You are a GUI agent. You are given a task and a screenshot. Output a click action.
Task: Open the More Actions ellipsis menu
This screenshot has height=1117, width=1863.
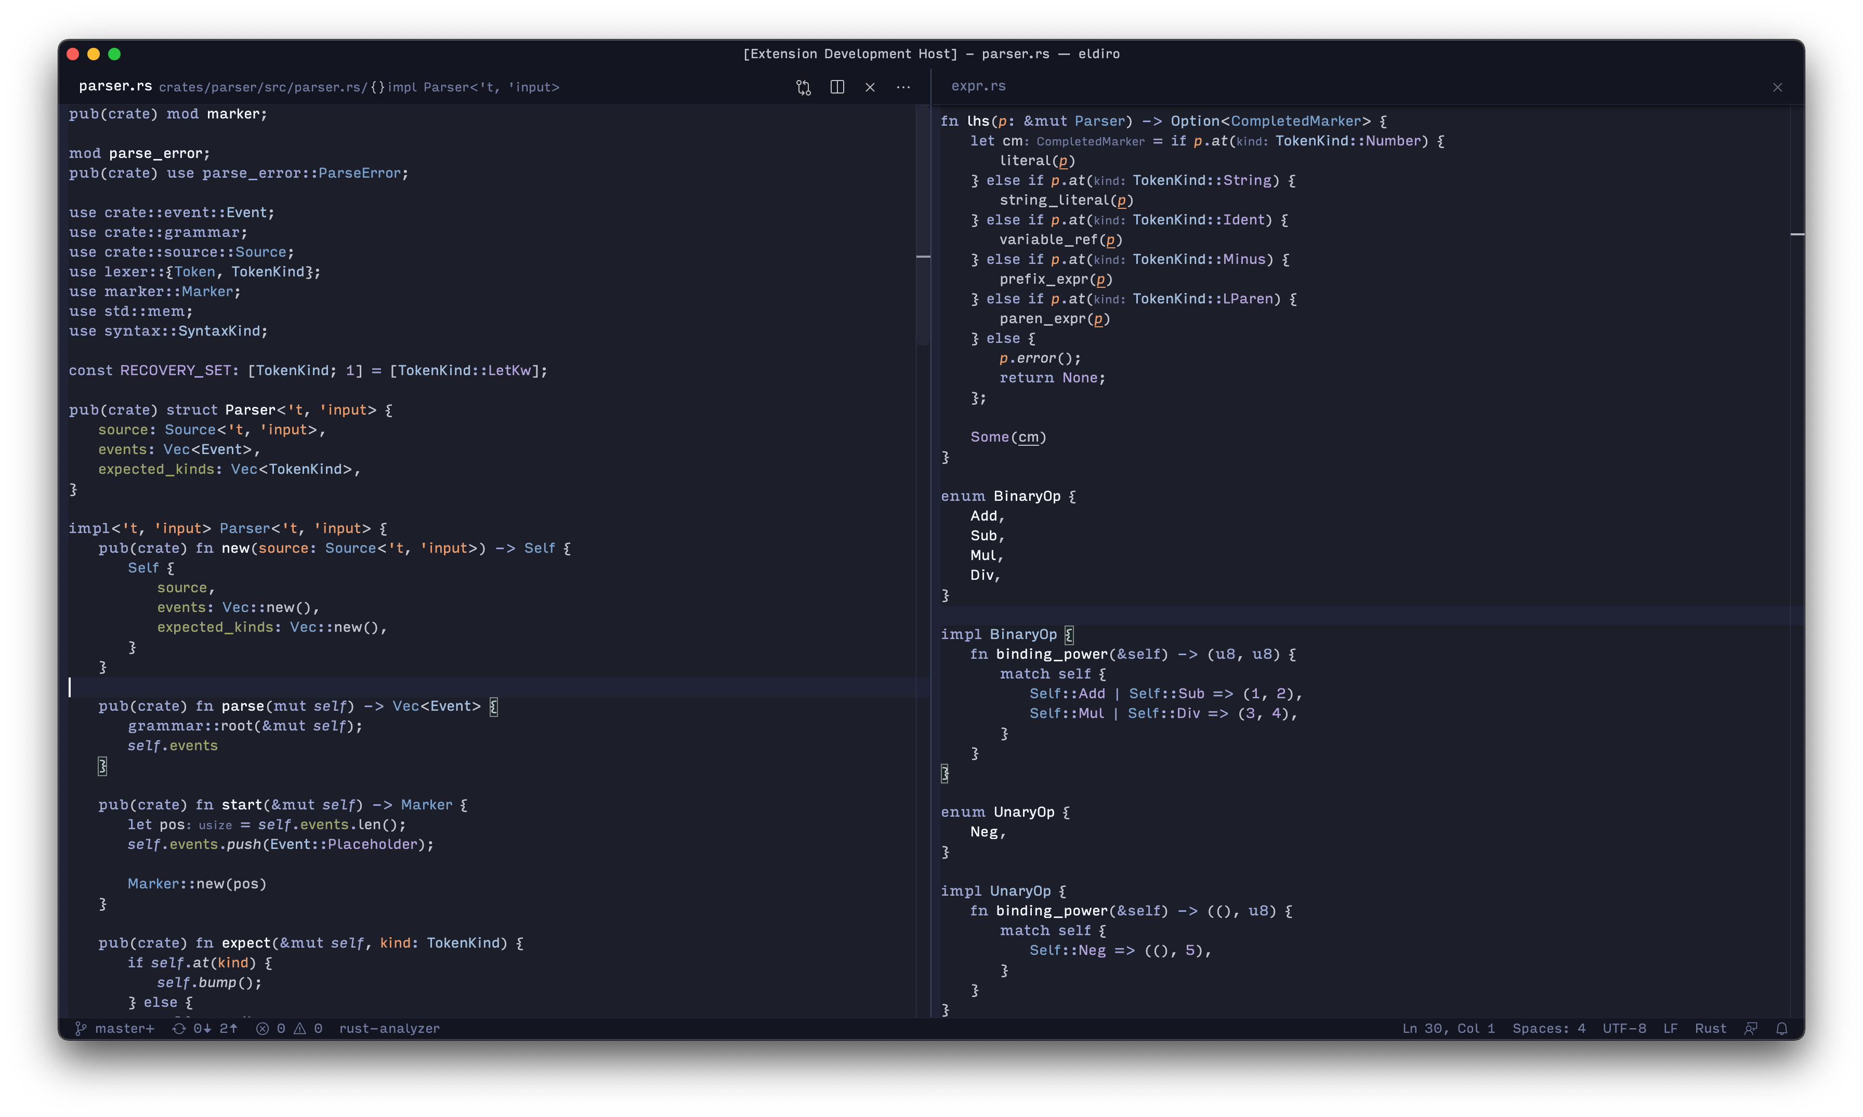coord(903,87)
